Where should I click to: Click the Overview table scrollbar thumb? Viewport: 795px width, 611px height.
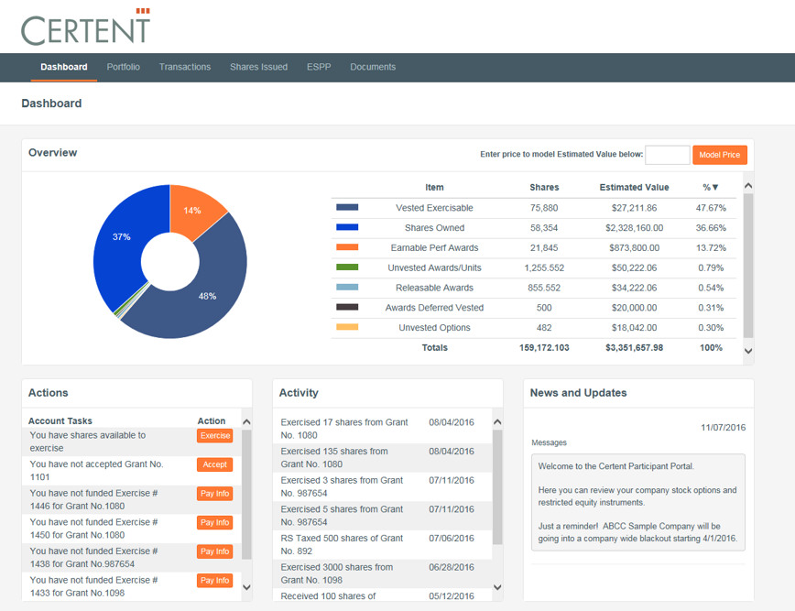click(x=748, y=265)
